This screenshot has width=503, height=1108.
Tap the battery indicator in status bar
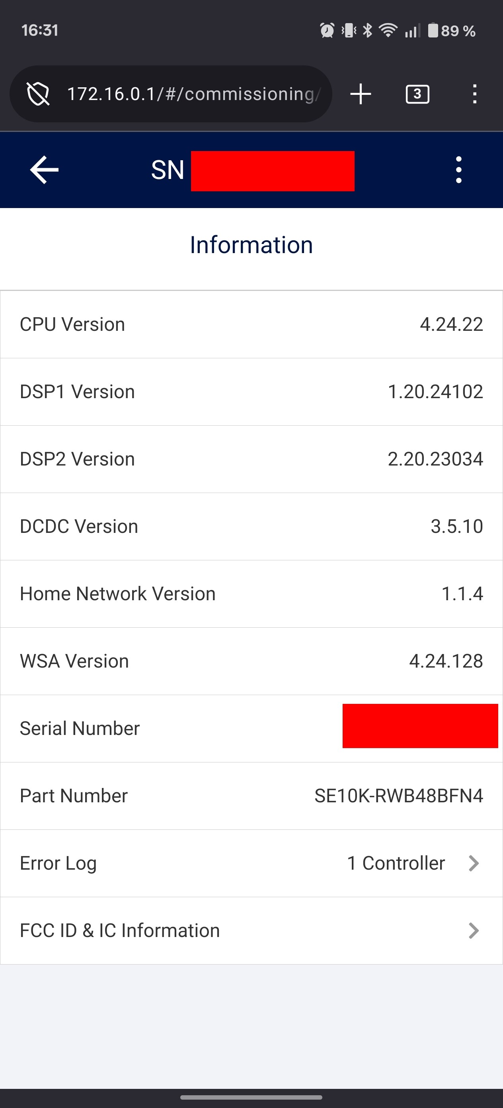433,31
